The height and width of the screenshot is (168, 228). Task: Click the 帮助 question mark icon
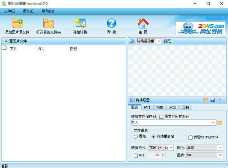pyautogui.click(x=111, y=24)
